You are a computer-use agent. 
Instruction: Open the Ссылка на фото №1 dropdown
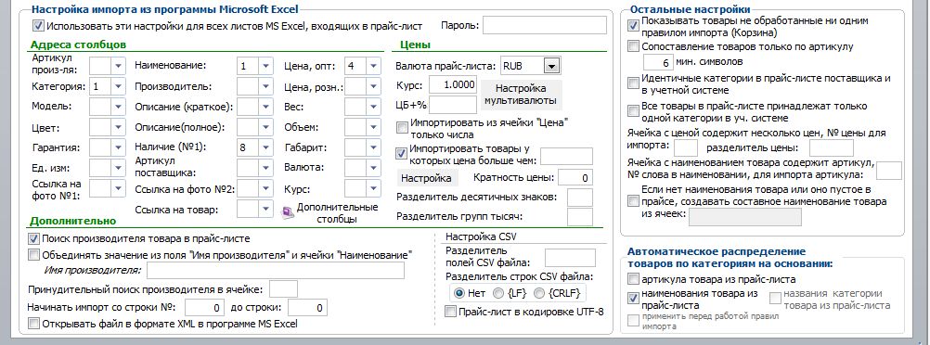tap(118, 188)
